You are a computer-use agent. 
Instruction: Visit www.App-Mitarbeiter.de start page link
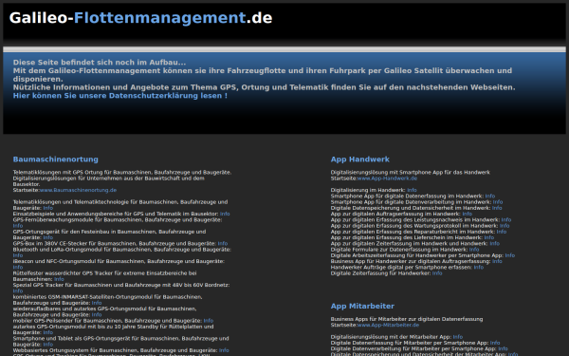pos(388,325)
